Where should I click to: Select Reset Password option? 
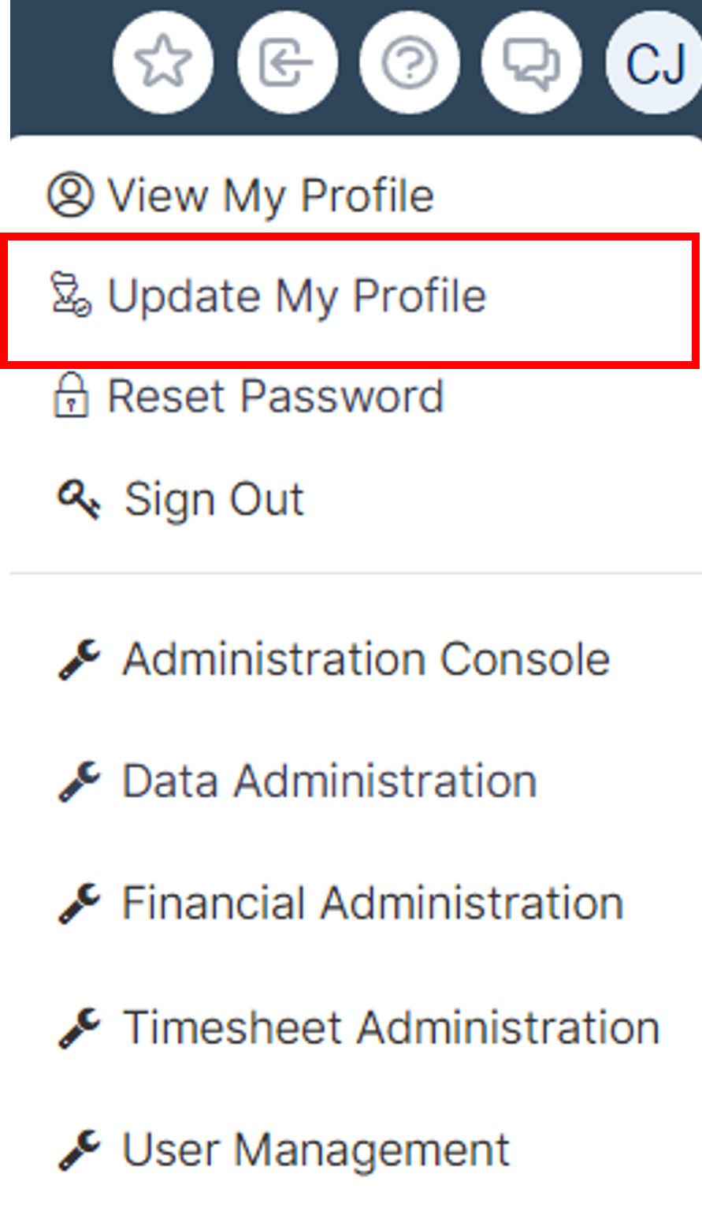pyautogui.click(x=276, y=395)
